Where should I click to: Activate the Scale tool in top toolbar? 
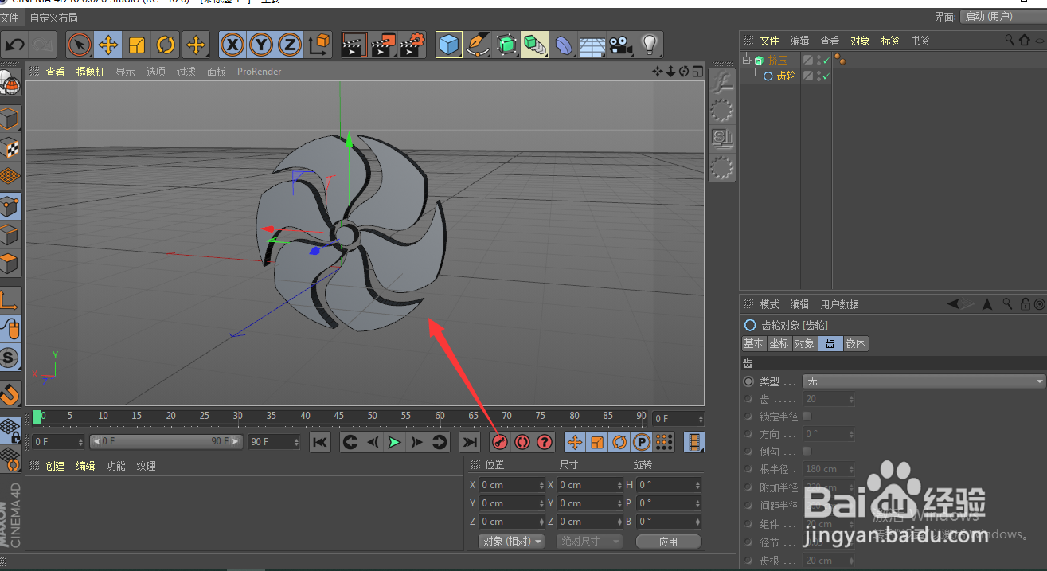(137, 45)
